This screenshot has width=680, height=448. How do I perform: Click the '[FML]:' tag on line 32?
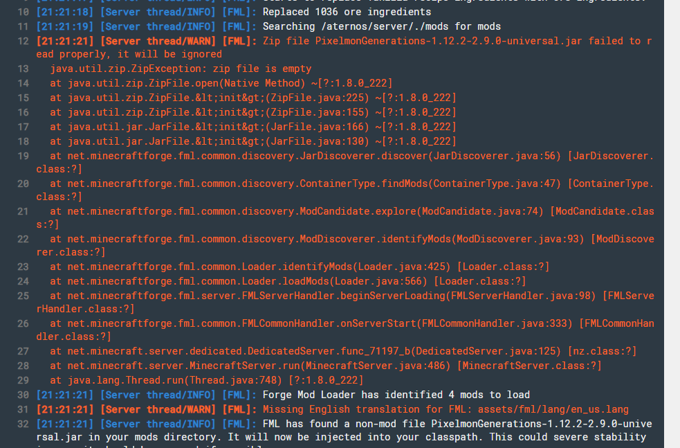239,424
